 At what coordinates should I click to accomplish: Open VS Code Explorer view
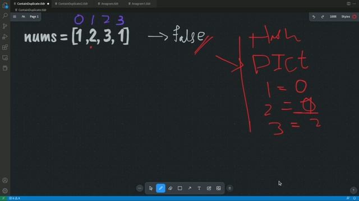click(5, 6)
